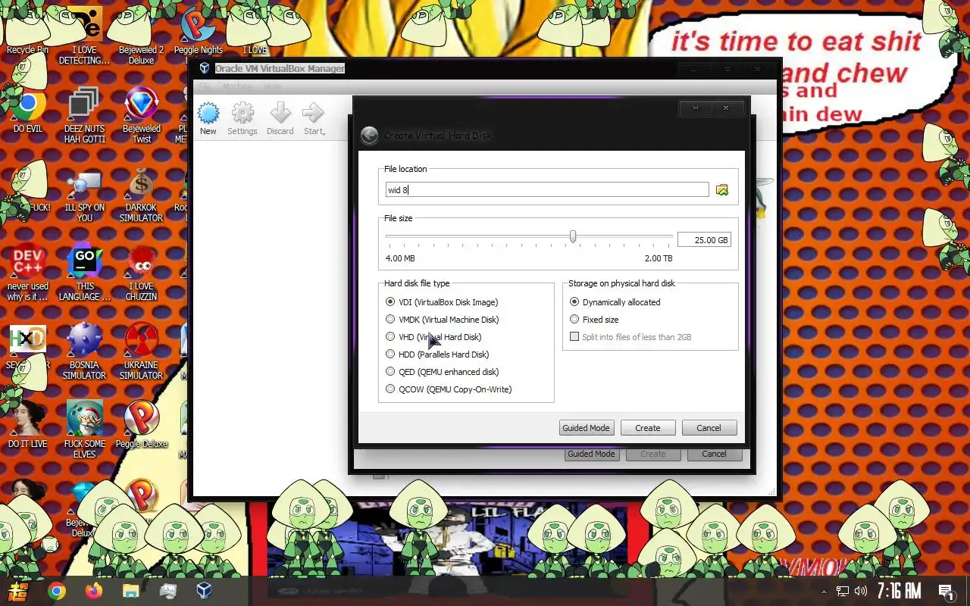Select the DARKOK SIMULATOR desktop icon

[141, 195]
